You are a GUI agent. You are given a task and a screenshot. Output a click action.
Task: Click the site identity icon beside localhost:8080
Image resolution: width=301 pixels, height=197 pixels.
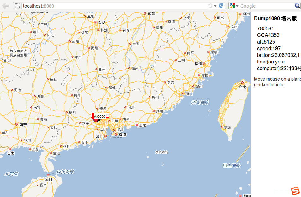tap(17, 6)
